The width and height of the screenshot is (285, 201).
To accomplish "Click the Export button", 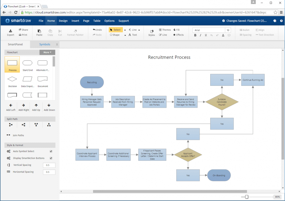I will click(10, 32).
